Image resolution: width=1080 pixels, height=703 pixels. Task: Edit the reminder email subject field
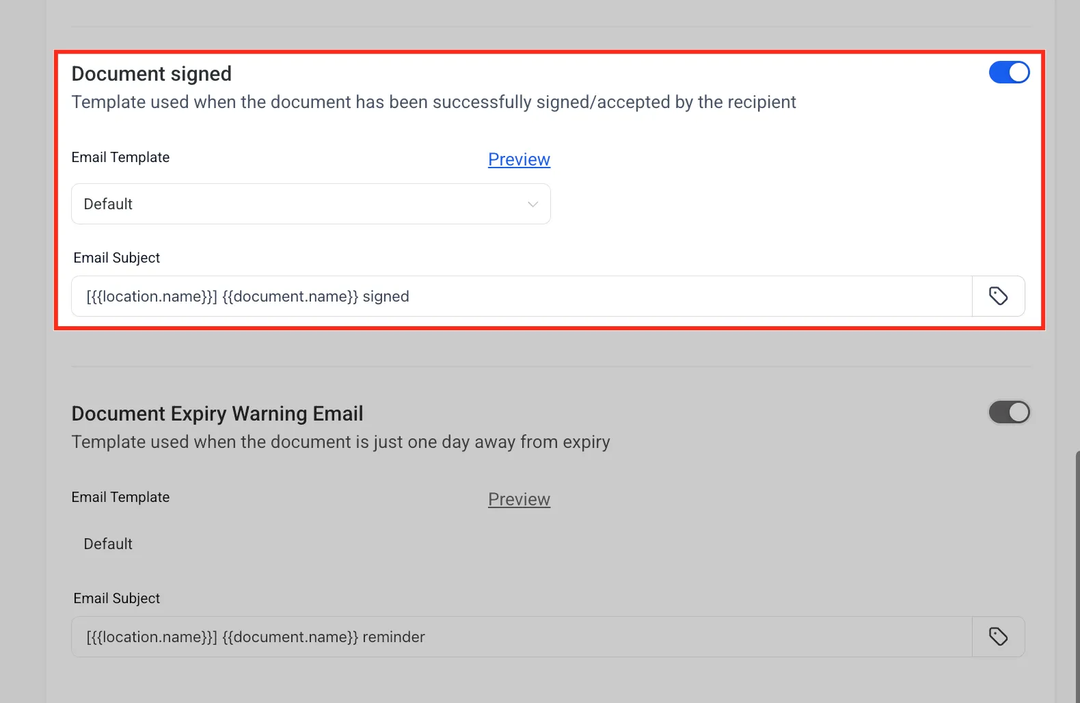tap(522, 637)
